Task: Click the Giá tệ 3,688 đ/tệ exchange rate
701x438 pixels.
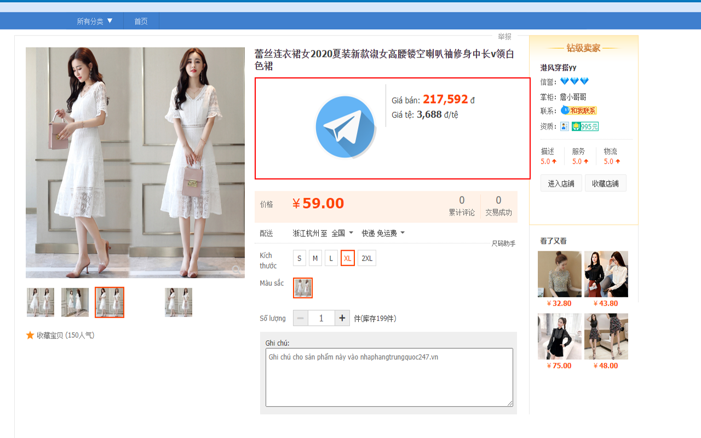Action: click(425, 114)
